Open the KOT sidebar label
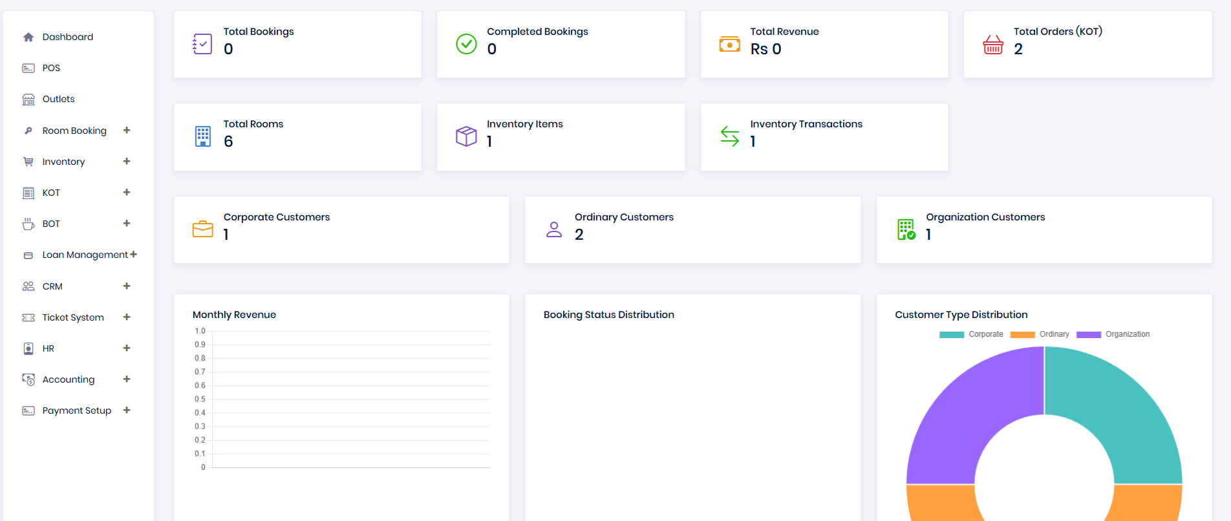This screenshot has height=521, width=1231. pyautogui.click(x=51, y=193)
